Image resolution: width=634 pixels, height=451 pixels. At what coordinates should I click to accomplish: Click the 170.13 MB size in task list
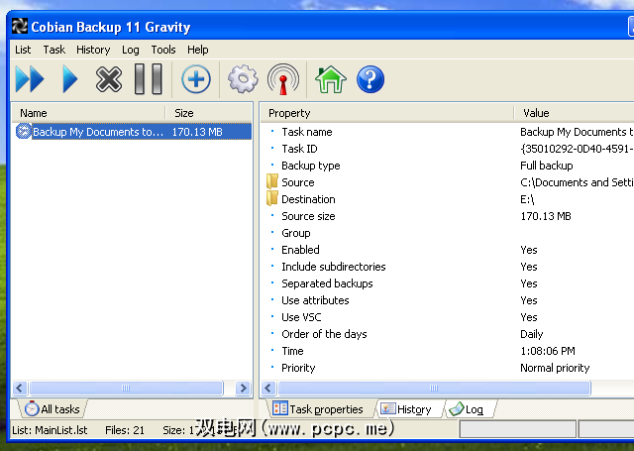pyautogui.click(x=197, y=132)
